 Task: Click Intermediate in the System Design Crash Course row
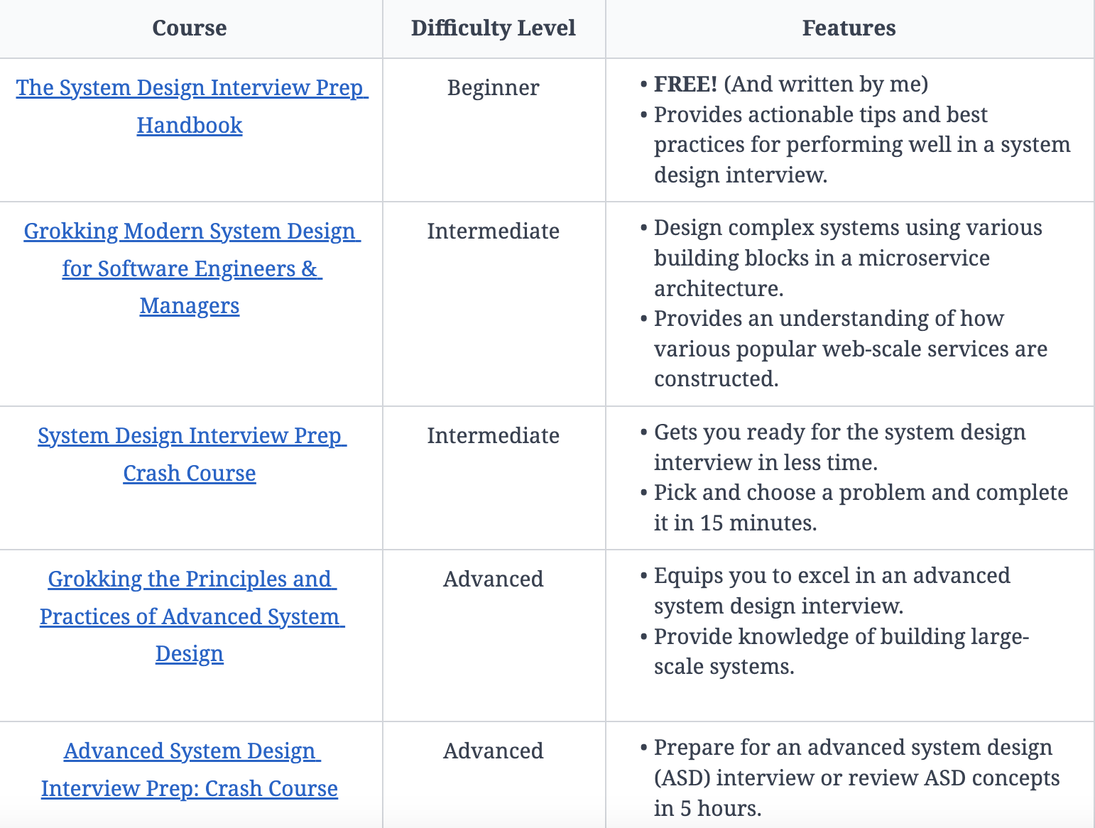click(493, 436)
